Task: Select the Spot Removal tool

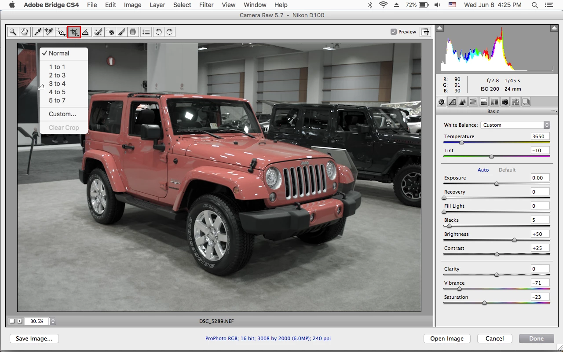Action: [x=99, y=32]
